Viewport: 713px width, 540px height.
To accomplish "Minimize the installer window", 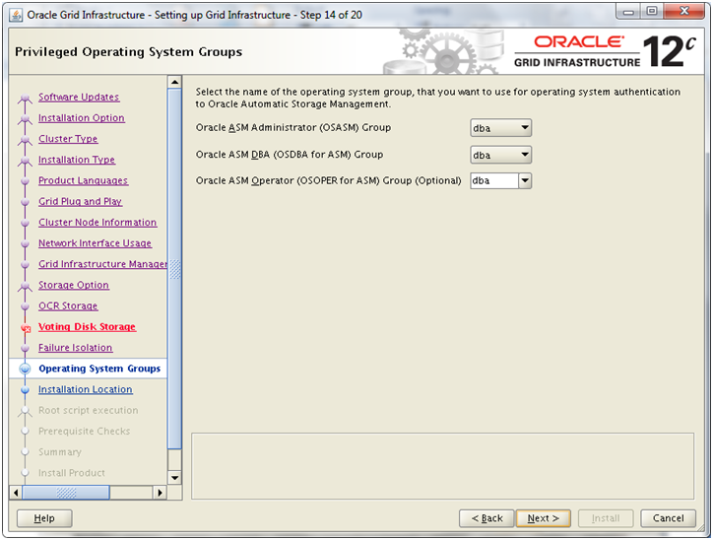I will click(x=628, y=12).
